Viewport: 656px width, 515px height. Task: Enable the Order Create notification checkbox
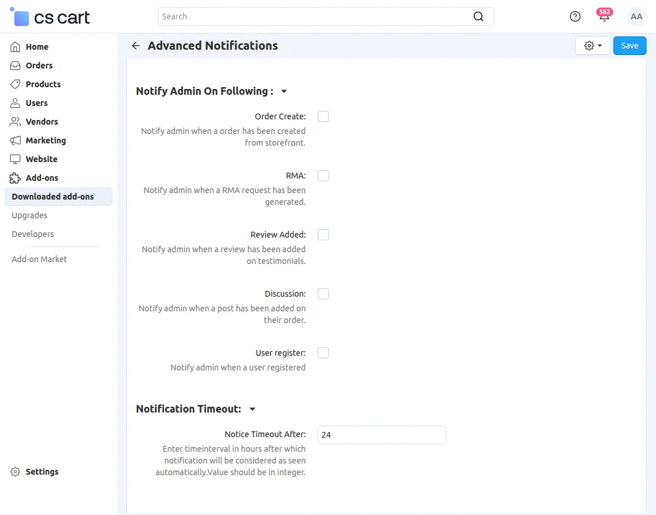pyautogui.click(x=323, y=116)
